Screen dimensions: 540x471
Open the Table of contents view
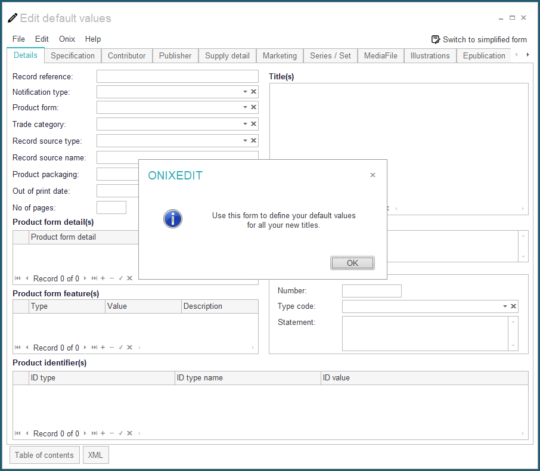[x=44, y=454]
